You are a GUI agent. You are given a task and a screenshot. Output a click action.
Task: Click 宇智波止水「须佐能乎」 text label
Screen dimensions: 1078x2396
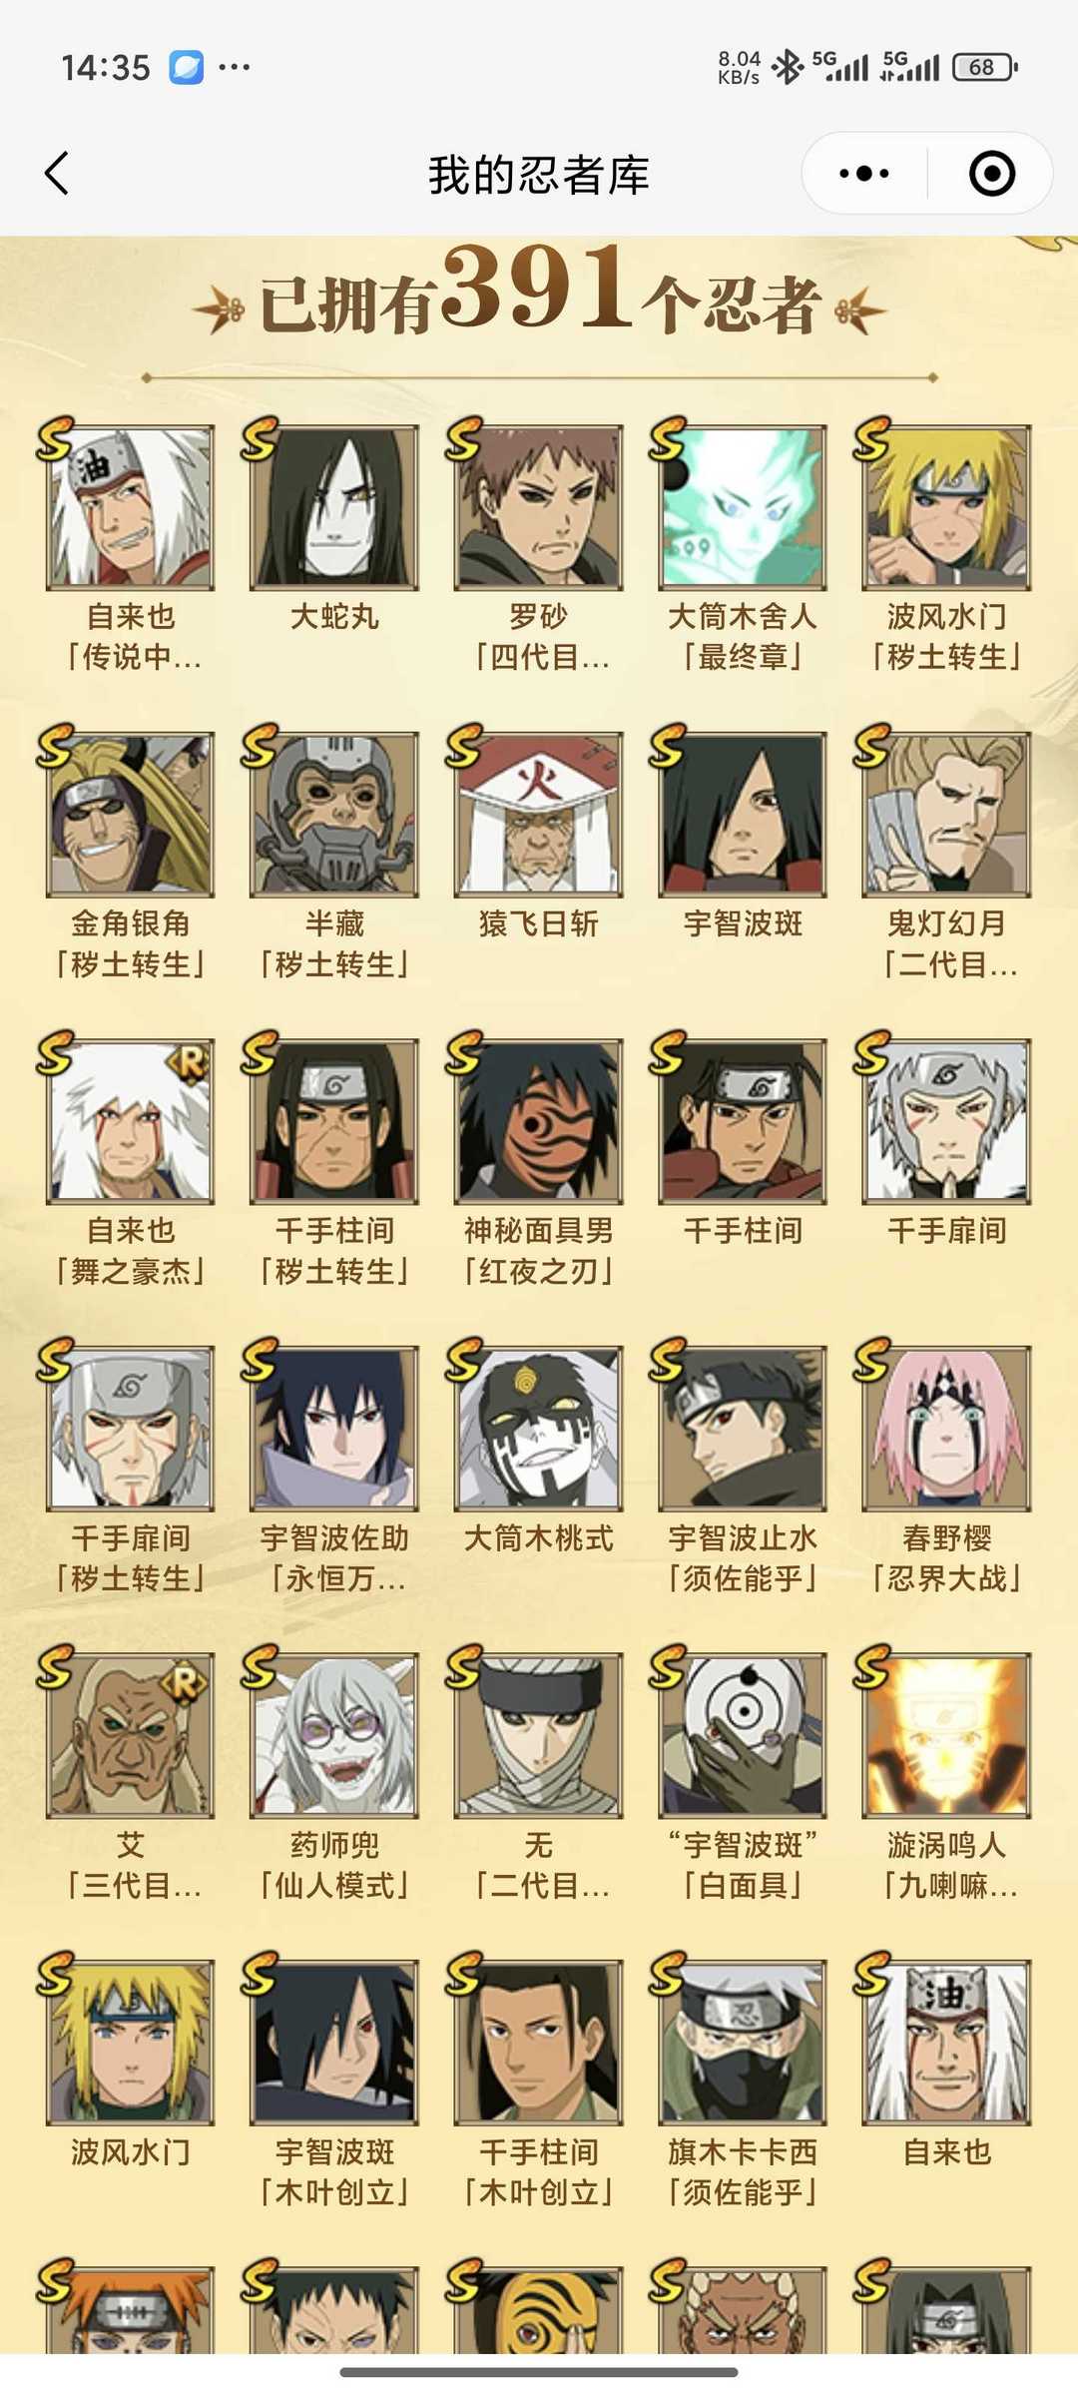[743, 1558]
